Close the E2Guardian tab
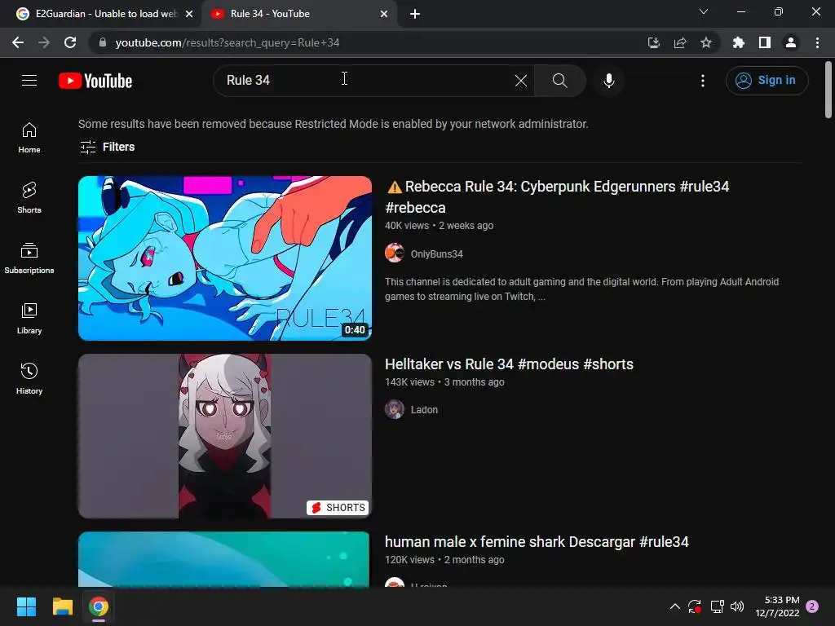The image size is (835, 626). pos(189,14)
